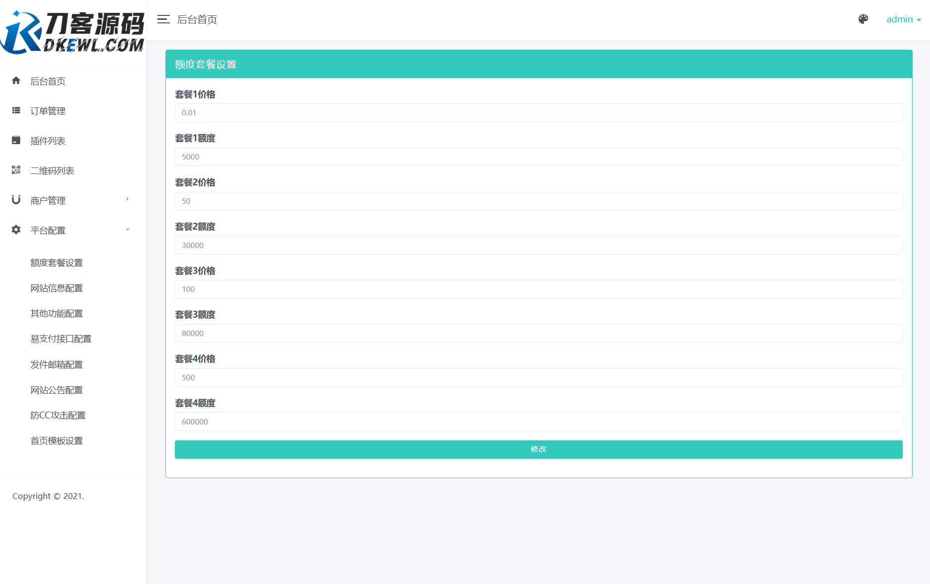Click the theme palette icon in top bar
Image resolution: width=930 pixels, height=584 pixels.
863,19
